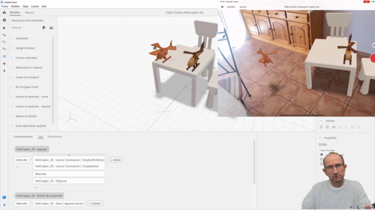
Task: Open the Caméra menu
Action: (x=35, y=6)
